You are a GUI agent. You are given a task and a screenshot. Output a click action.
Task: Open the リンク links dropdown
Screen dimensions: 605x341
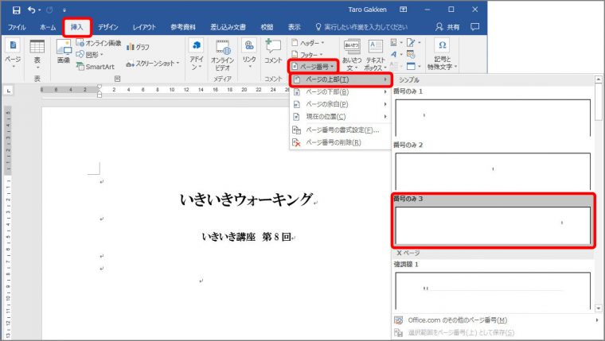[x=249, y=54]
